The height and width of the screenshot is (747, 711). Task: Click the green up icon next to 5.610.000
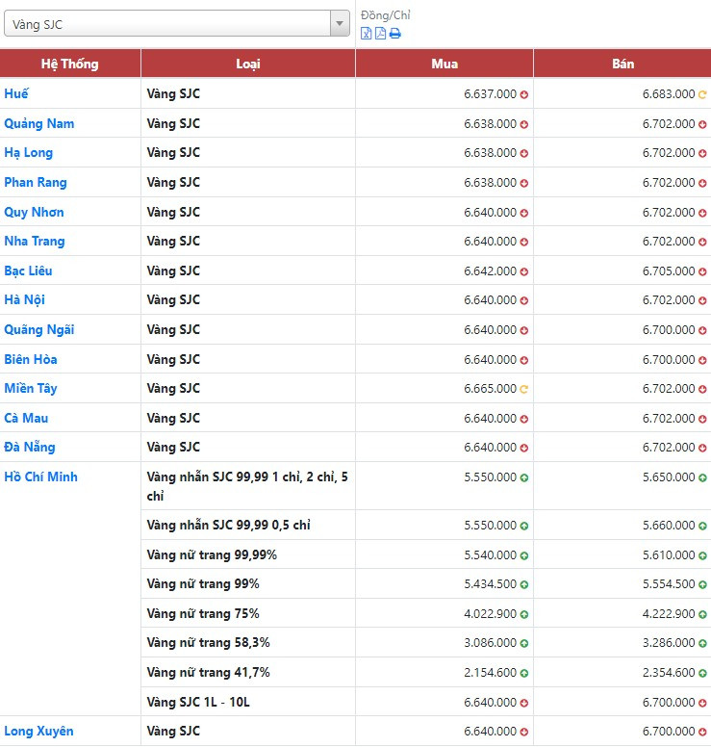coord(702,555)
